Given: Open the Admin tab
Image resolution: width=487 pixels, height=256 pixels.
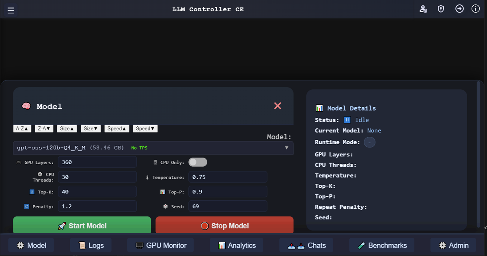Looking at the screenshot, I should (x=454, y=245).
